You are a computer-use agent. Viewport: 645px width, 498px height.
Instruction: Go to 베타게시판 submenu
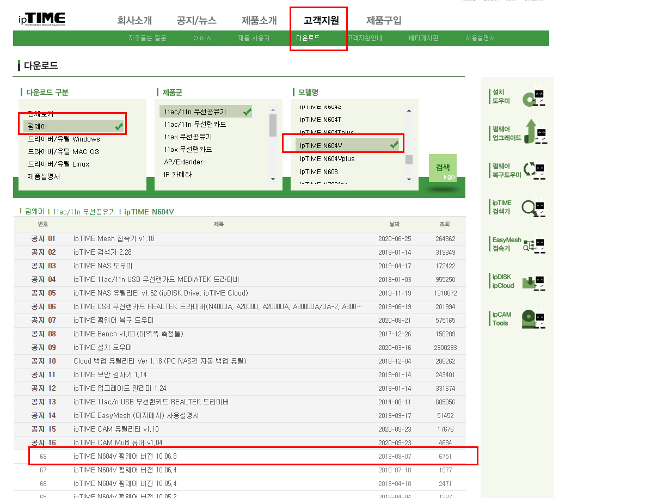(x=423, y=38)
